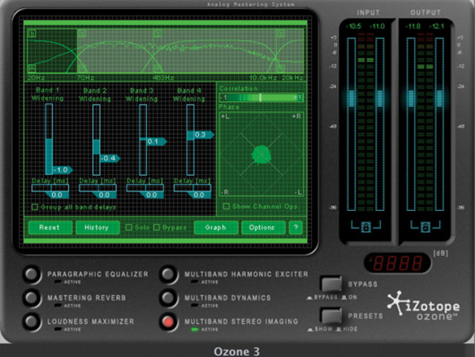
Task: Enable the Show Channel Ops checkbox
Action: [x=226, y=206]
